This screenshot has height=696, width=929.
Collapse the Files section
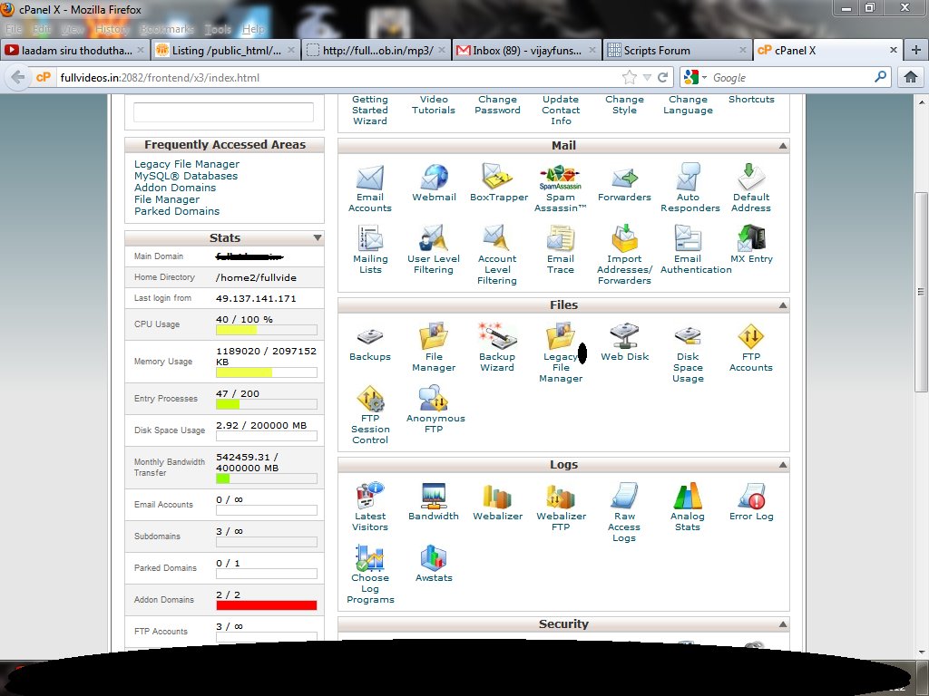[782, 305]
